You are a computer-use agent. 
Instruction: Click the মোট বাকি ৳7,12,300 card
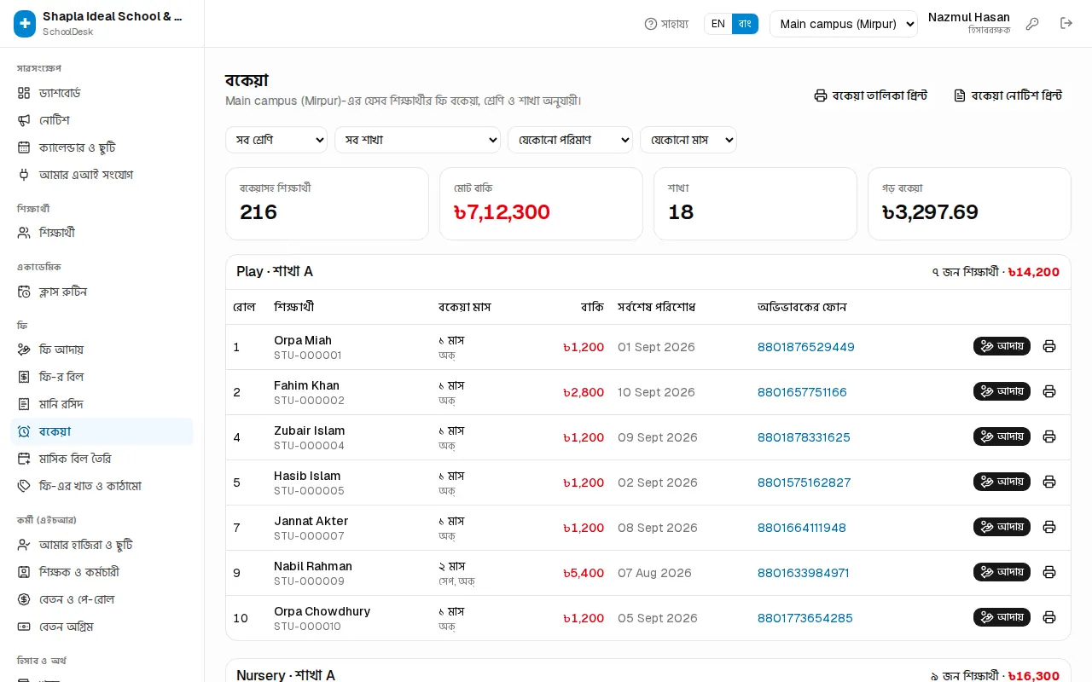pos(541,204)
